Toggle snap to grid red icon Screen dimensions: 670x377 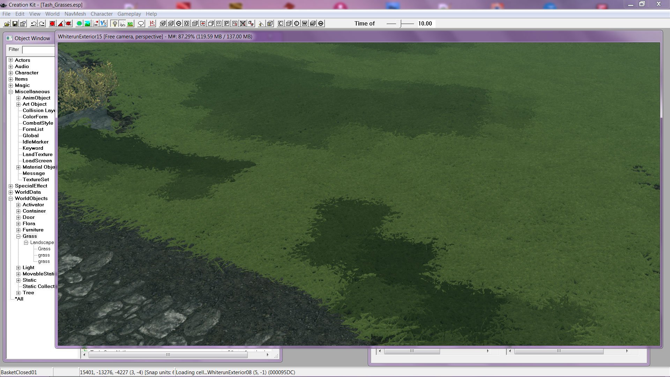pyautogui.click(x=52, y=23)
